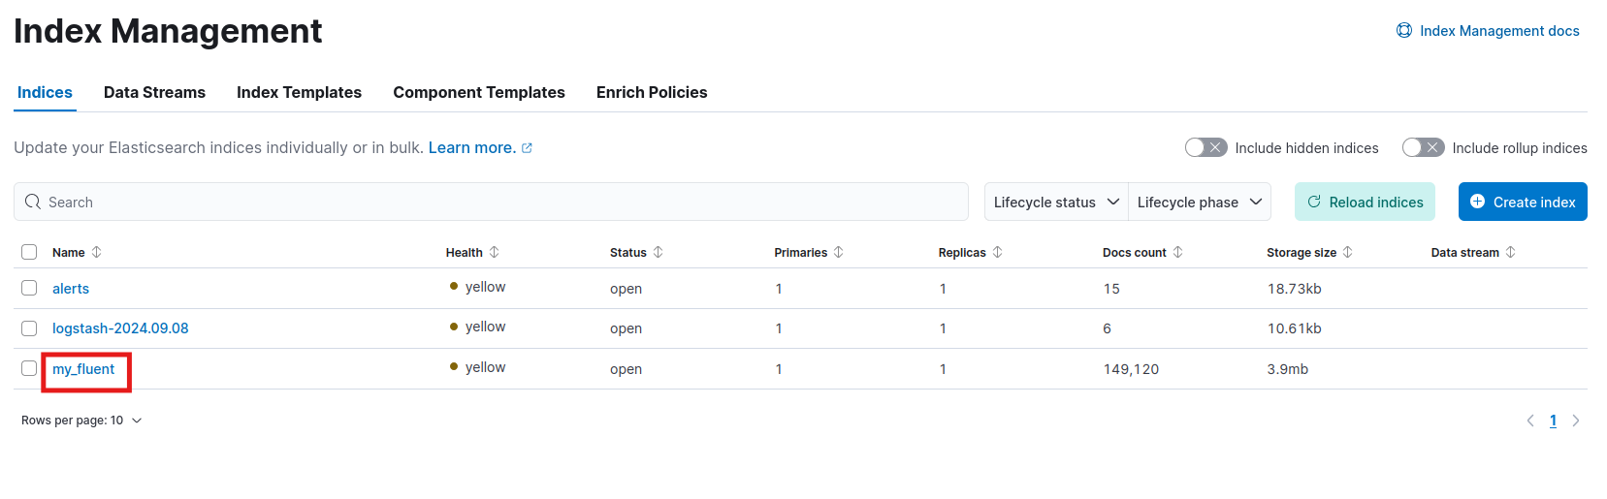Screen dimensions: 1607x499
Task: Expand the Lifecycle phase filter
Action: 1200,202
